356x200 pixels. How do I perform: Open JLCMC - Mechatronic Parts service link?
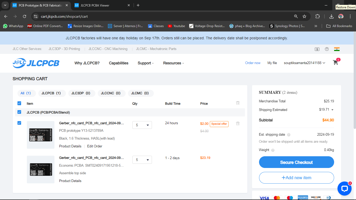[156, 49]
